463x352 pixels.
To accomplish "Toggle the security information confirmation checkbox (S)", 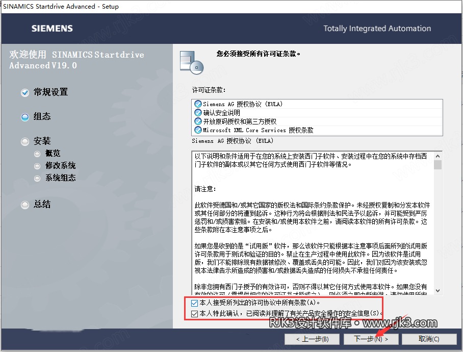I will (194, 314).
